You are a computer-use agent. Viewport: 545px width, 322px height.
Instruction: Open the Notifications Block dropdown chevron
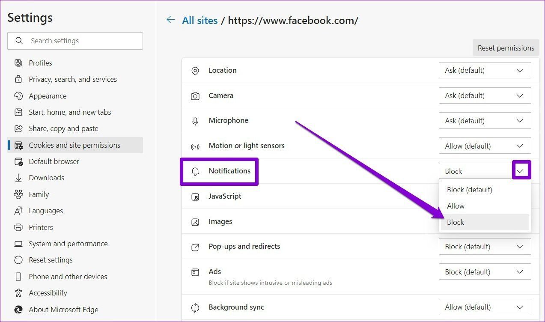tap(521, 170)
